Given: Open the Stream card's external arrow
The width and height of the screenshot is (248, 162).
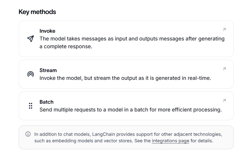Looking at the screenshot, I should [x=224, y=69].
